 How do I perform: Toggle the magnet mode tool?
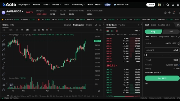pyautogui.click(x=4, y=85)
